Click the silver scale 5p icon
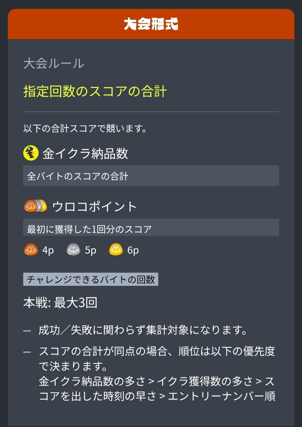Screen dimensions: 302x427 pos(73,250)
